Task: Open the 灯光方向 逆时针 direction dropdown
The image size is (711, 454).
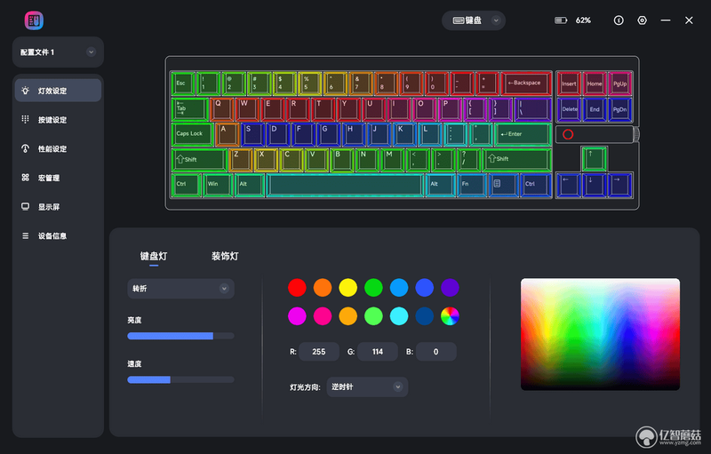Action: pyautogui.click(x=367, y=387)
